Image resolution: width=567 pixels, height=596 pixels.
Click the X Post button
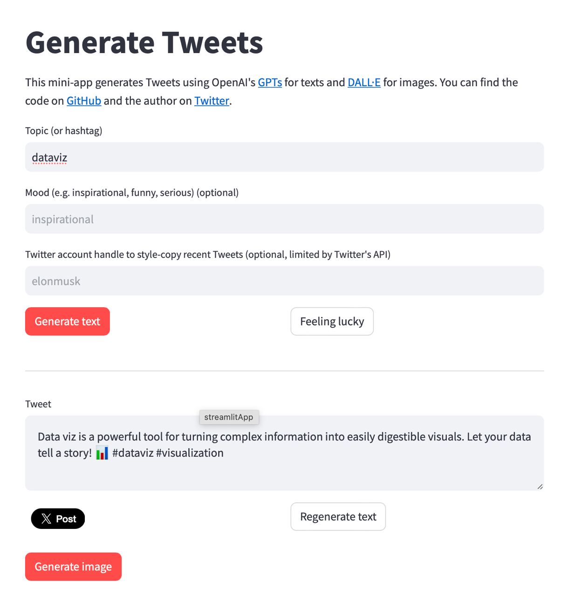[x=58, y=519]
